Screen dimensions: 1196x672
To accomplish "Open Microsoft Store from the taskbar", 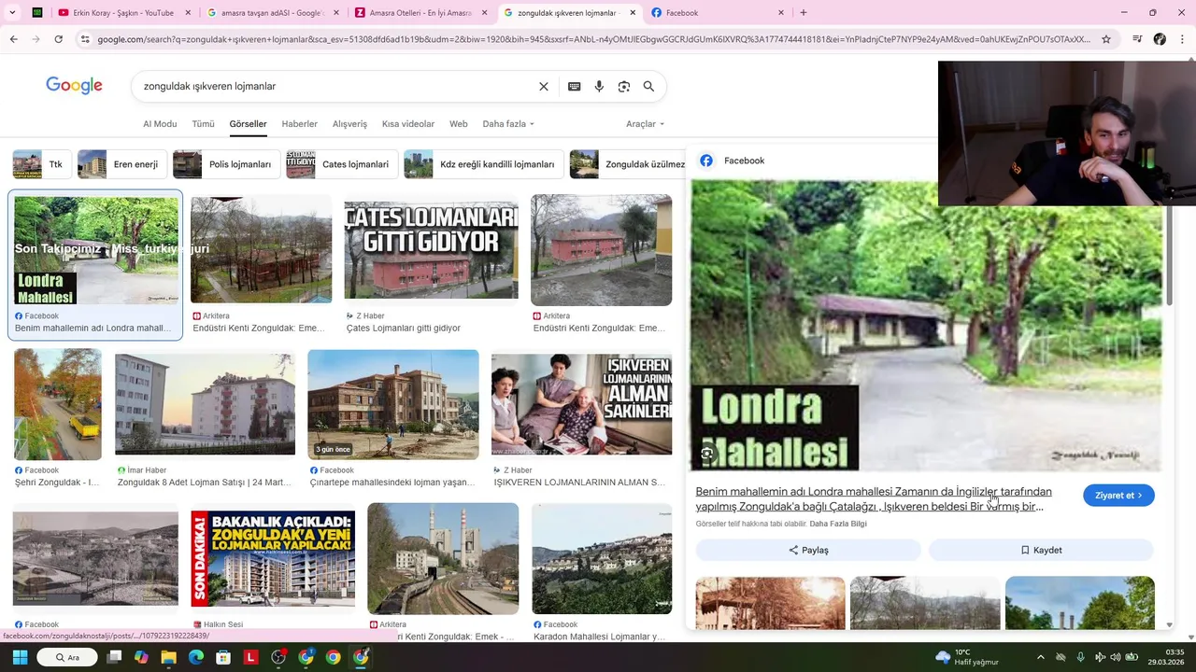I will (x=223, y=657).
